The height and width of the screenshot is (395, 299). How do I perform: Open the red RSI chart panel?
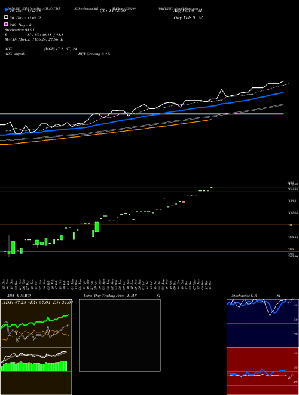[x=263, y=371]
